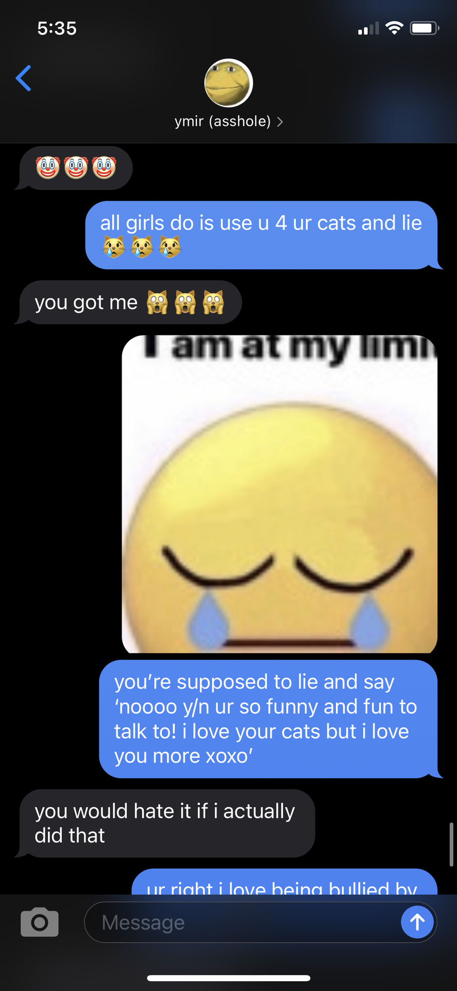Tap the blue back arrow
This screenshot has width=457, height=991.
coord(23,78)
